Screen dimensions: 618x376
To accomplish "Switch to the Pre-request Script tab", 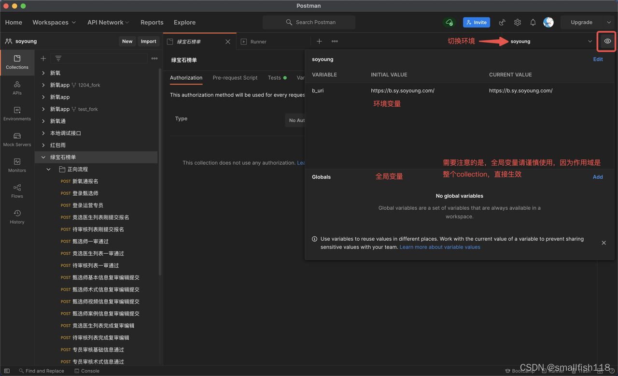I will point(235,78).
